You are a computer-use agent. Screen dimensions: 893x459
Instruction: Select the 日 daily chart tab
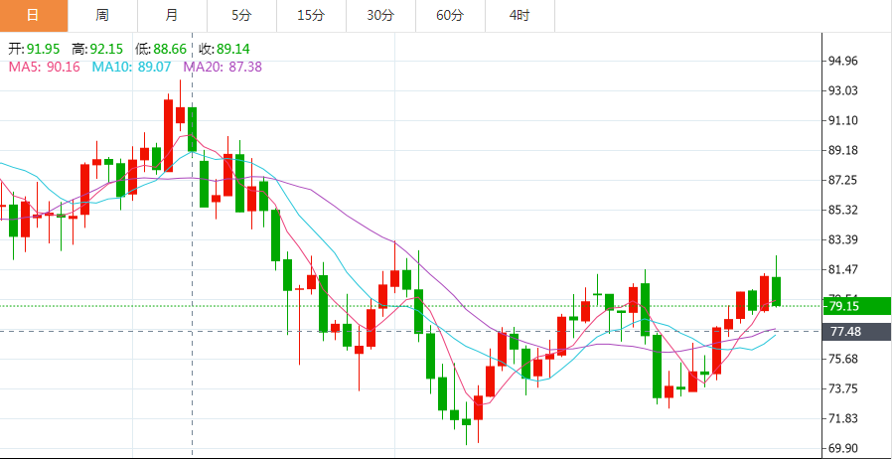(x=34, y=15)
